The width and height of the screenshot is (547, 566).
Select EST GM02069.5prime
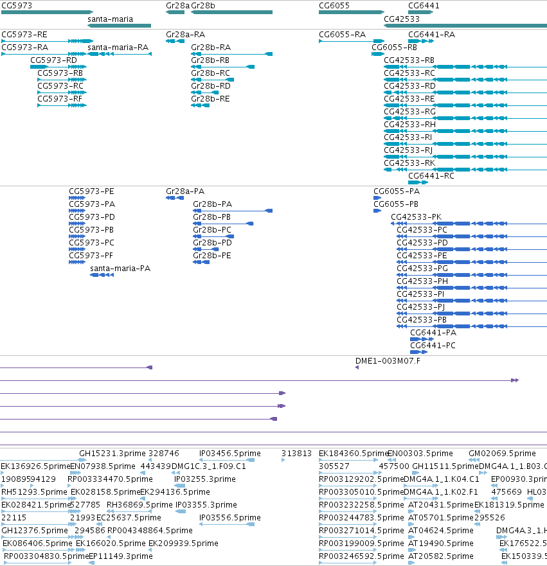coord(474,460)
